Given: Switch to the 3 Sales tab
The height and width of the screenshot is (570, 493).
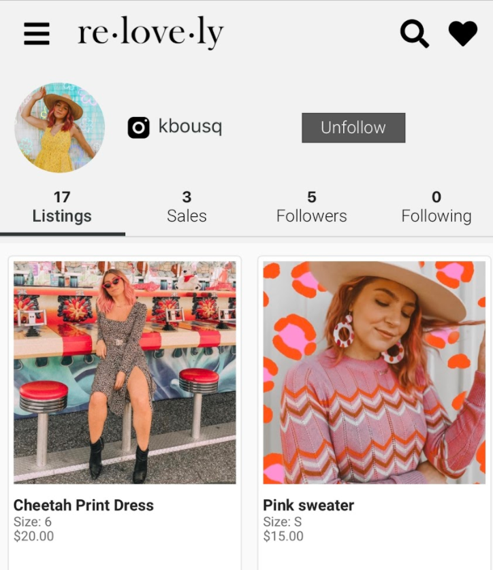Looking at the screenshot, I should click(187, 207).
